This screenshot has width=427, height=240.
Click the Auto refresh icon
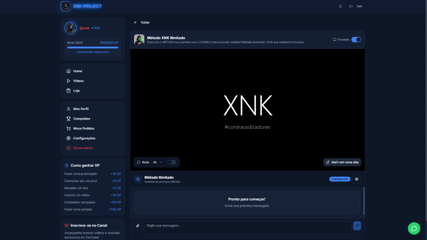[139, 162]
